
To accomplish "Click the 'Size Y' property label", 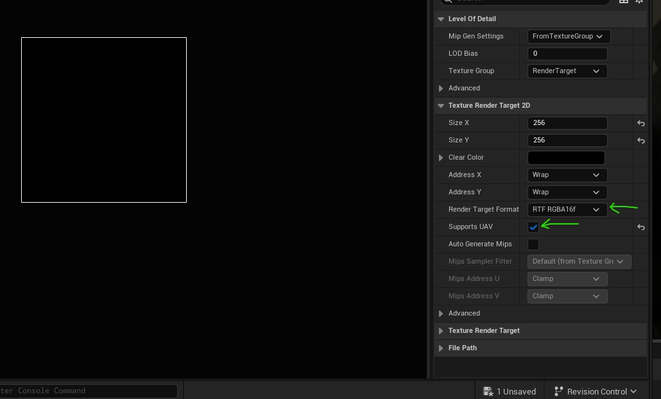I will (x=459, y=140).
